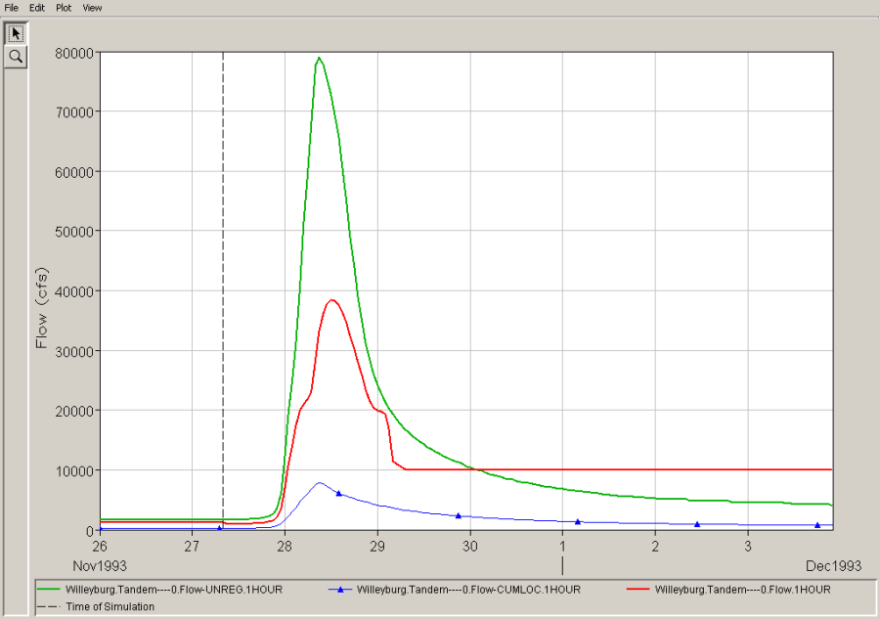The width and height of the screenshot is (880, 619).
Task: Open the File menu
Action: (11, 8)
